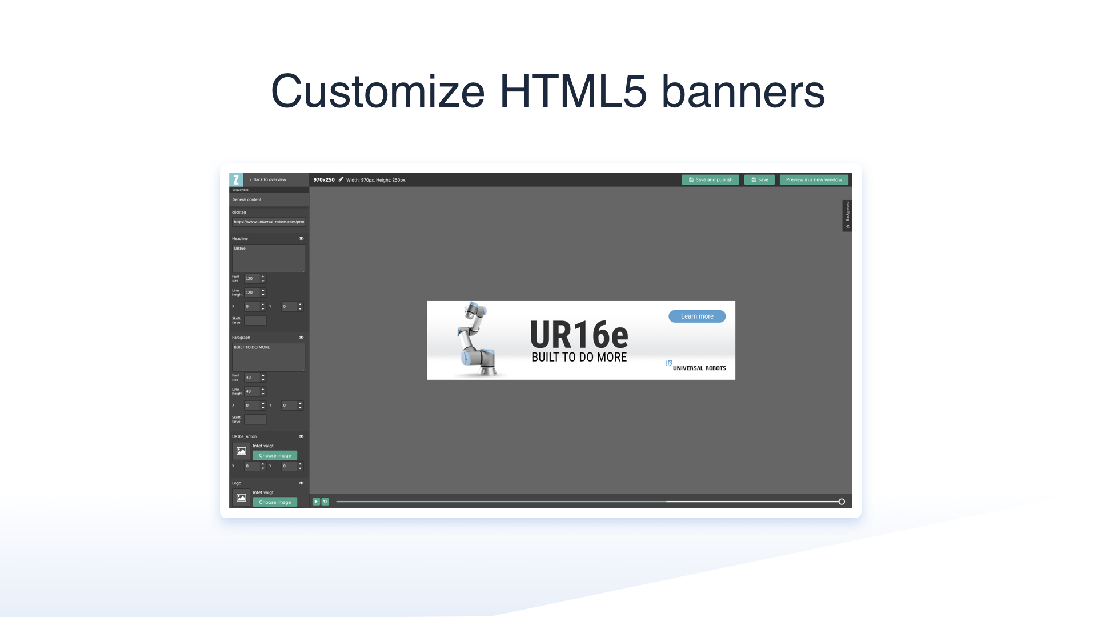Click the Logo image placeholder icon
Screen dimensions: 1097x617
pos(241,498)
